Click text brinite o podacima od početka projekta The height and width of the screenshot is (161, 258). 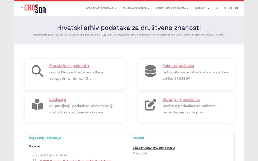189,109
